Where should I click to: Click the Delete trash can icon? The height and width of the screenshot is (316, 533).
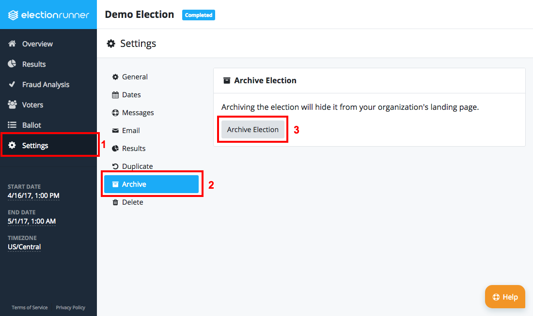pos(115,202)
